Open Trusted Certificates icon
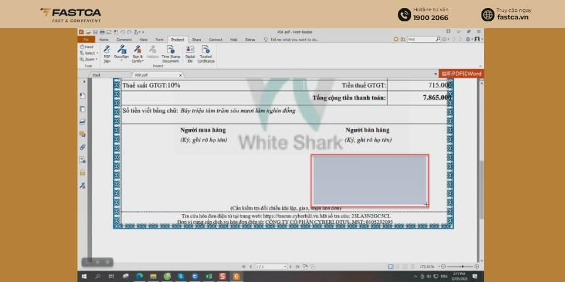Image resolution: width=565 pixels, height=282 pixels. tap(206, 54)
